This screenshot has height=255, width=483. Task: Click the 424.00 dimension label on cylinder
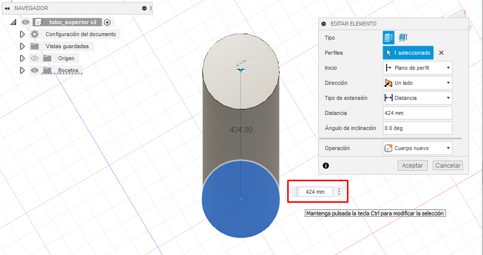[241, 130]
